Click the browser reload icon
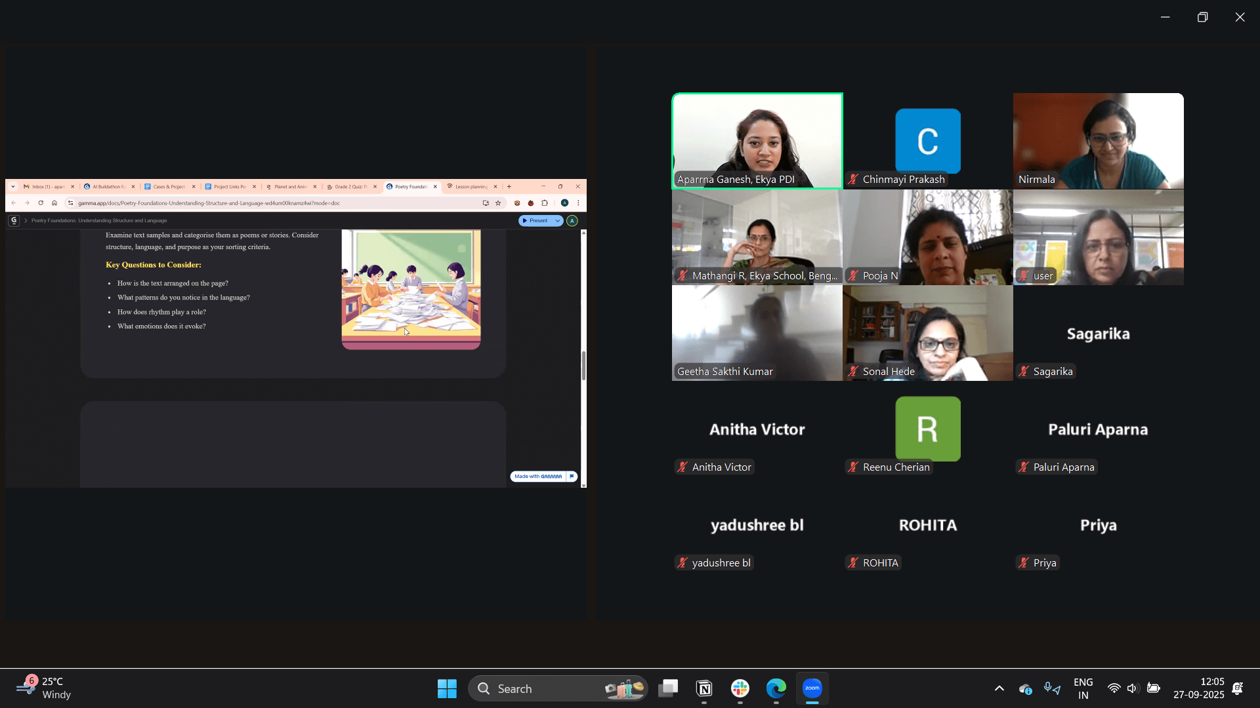 (41, 203)
